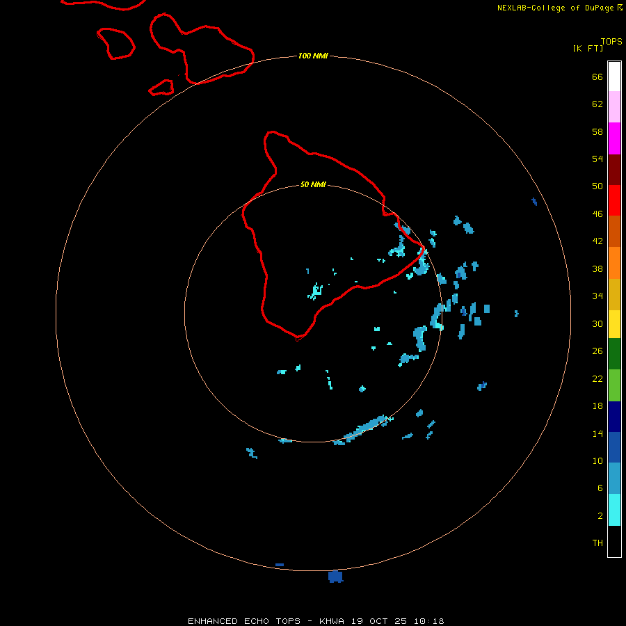Click the dark blue echo below the 100 NMI ring
The height and width of the screenshot is (626, 626).
[x=335, y=577]
